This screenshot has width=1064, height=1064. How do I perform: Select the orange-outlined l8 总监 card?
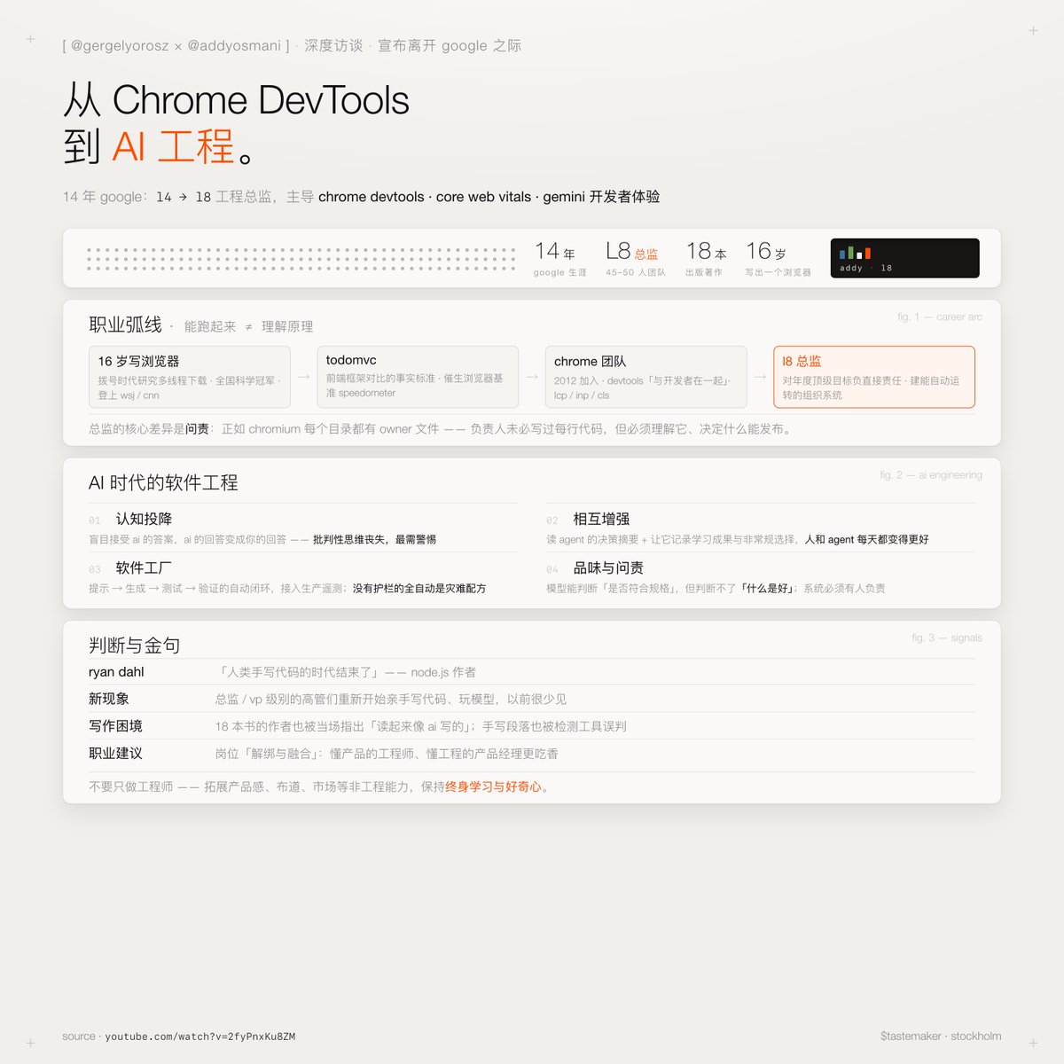[x=874, y=377]
